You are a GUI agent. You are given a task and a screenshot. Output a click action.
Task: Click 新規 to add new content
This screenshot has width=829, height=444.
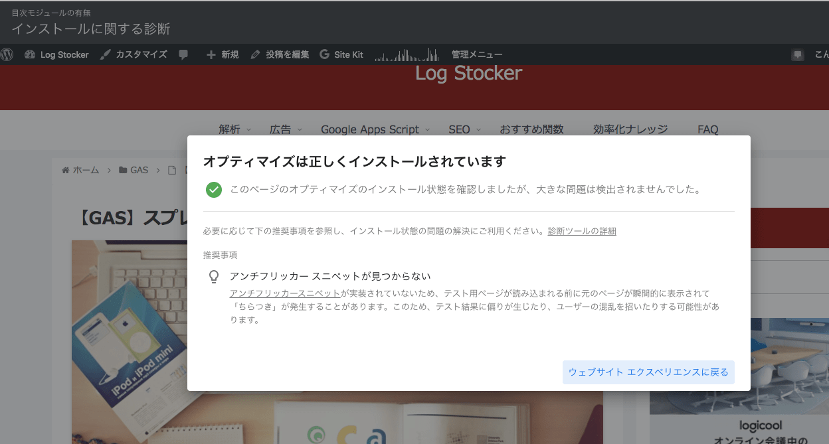pyautogui.click(x=223, y=54)
